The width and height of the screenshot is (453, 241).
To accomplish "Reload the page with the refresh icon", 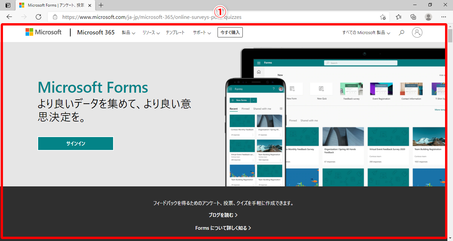I will point(38,17).
